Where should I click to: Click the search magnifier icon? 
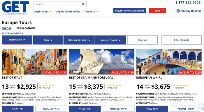pos(83,4)
